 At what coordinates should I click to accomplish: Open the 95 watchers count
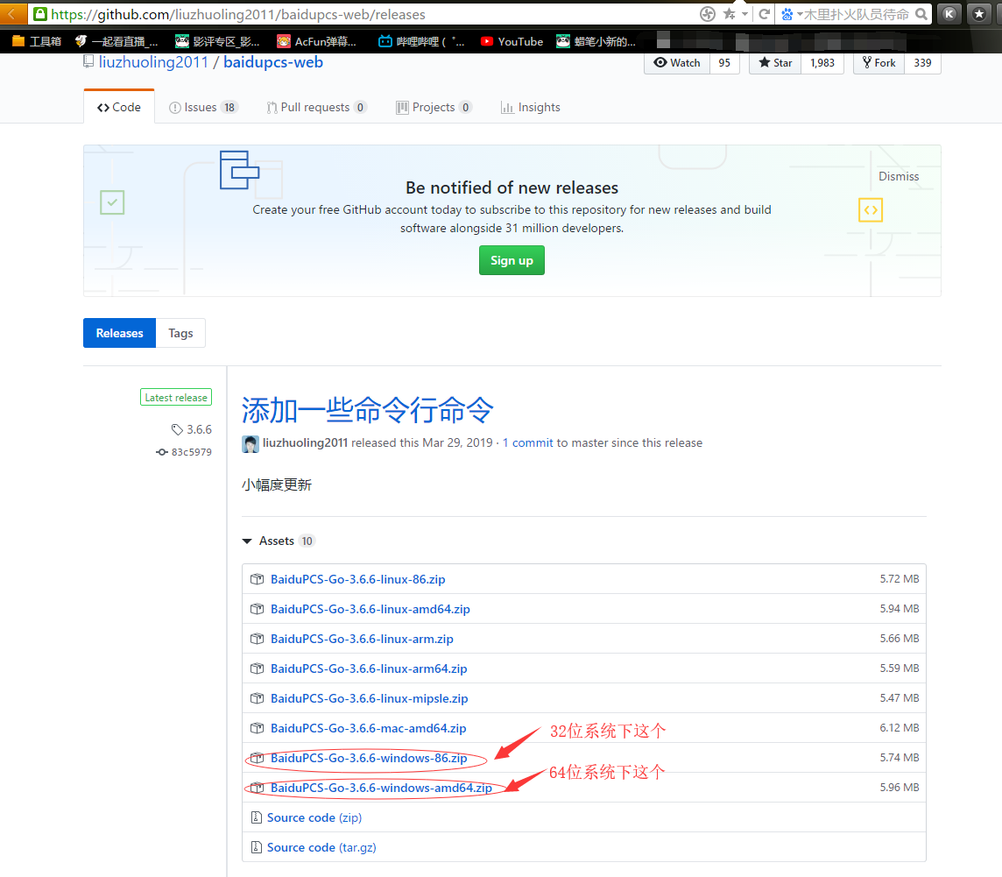[x=724, y=63]
